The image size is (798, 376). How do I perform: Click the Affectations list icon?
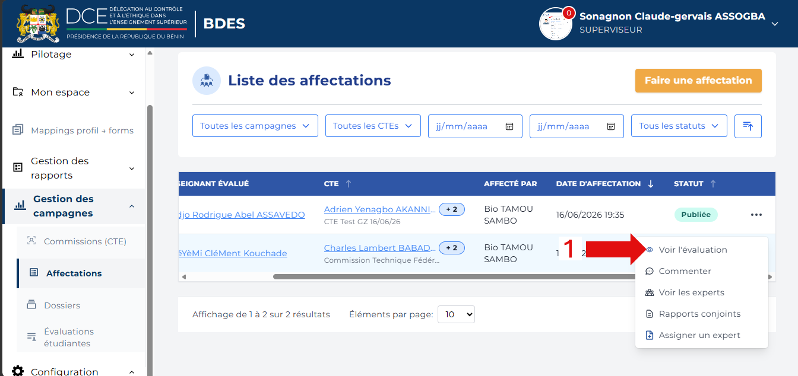coord(34,273)
